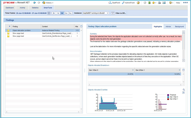
Task: Open the History dropdown menu
Action: click(x=48, y=3)
